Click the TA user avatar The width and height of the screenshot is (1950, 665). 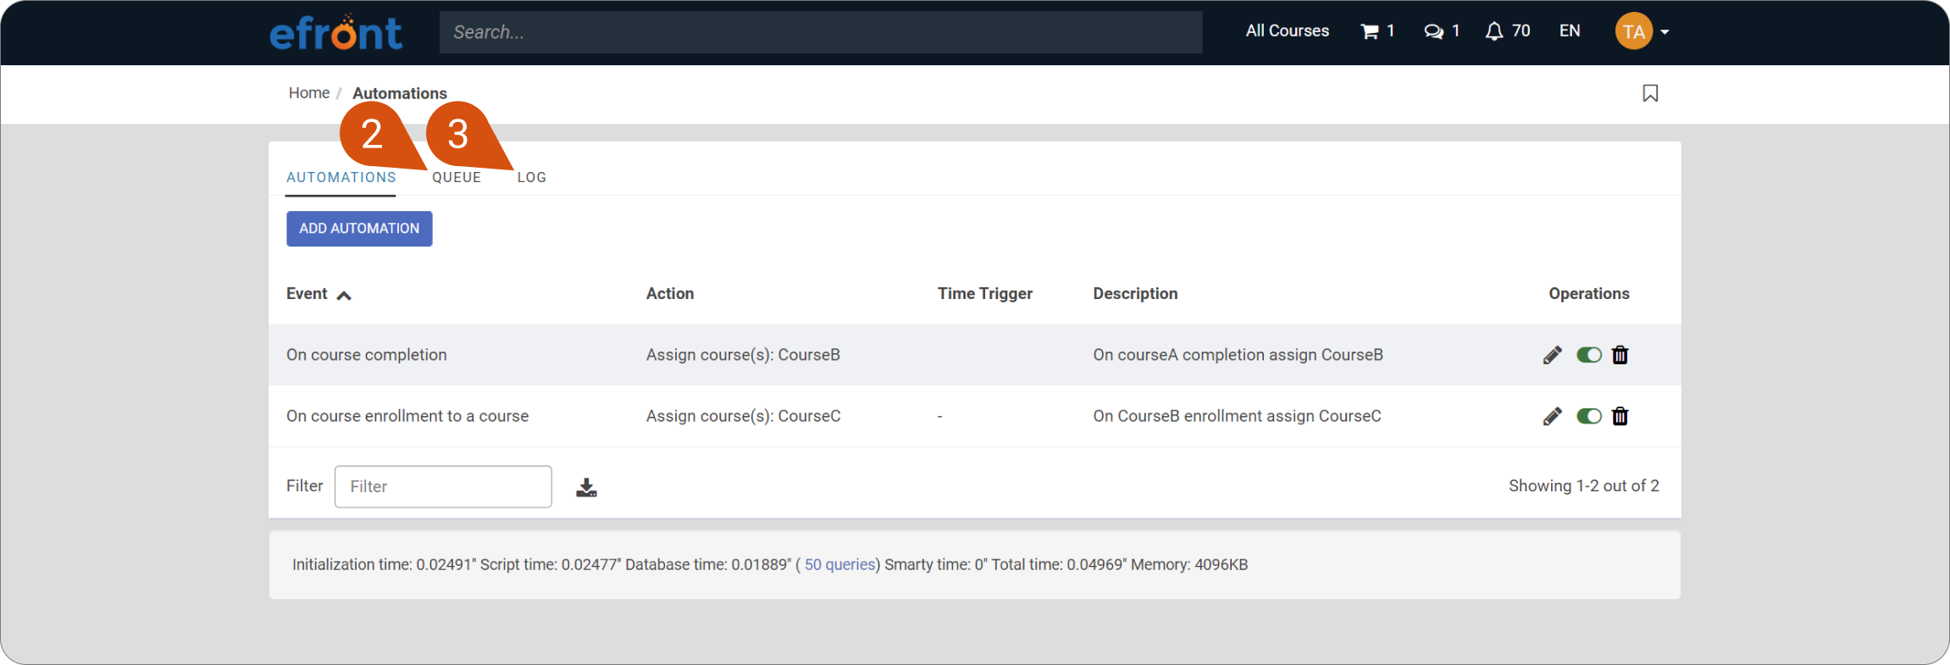pos(1633,31)
